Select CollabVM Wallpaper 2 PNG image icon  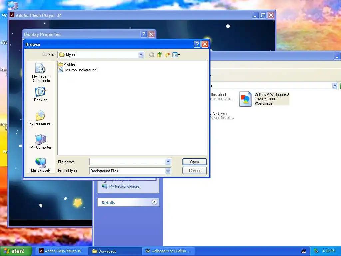pos(245,99)
